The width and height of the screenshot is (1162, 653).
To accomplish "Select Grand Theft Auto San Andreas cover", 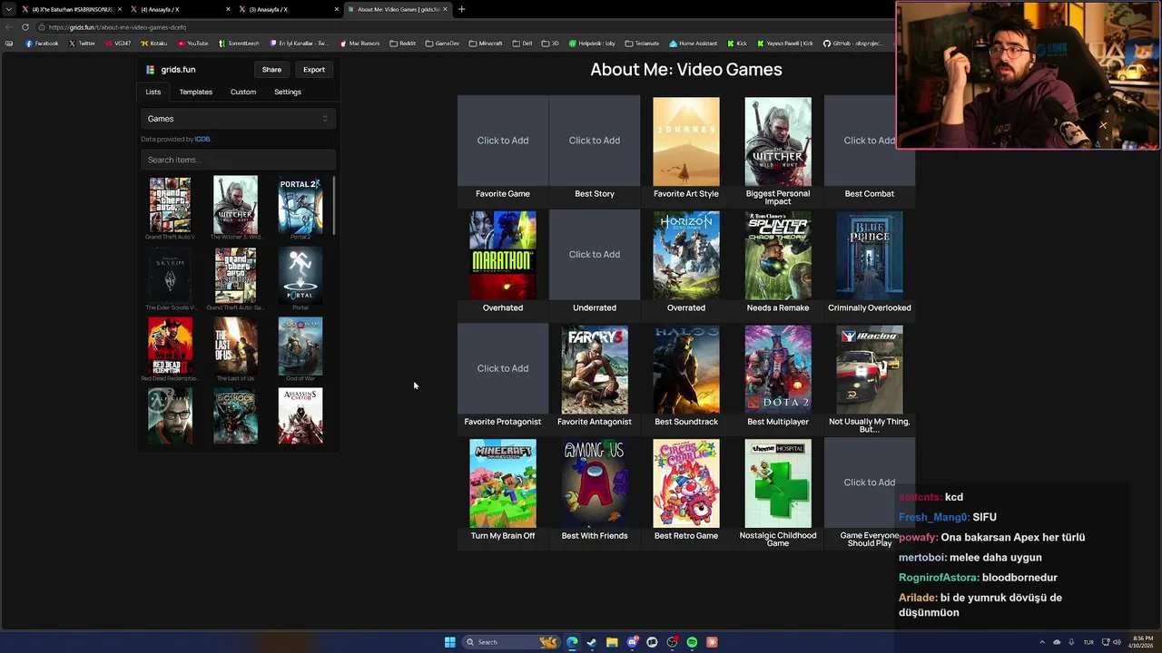I will pyautogui.click(x=235, y=276).
